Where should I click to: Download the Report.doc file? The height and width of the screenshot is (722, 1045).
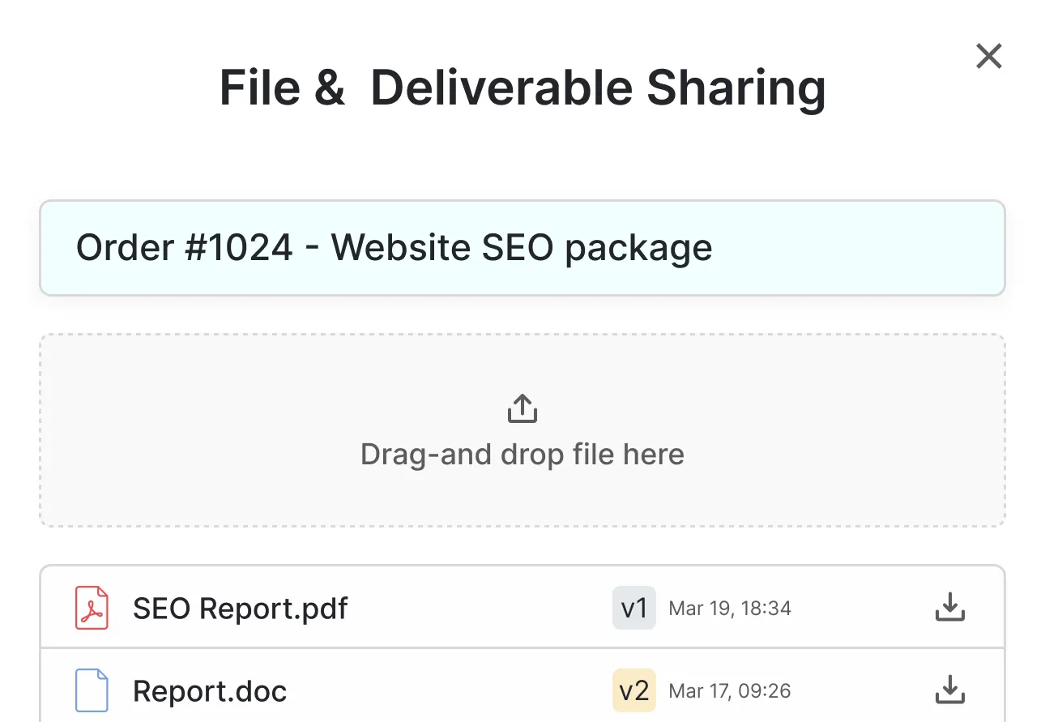coord(949,690)
